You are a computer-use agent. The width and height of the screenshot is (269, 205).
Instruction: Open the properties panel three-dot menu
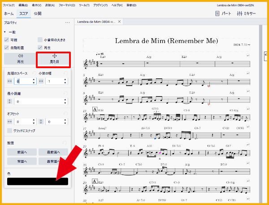pyautogui.click(x=67, y=22)
